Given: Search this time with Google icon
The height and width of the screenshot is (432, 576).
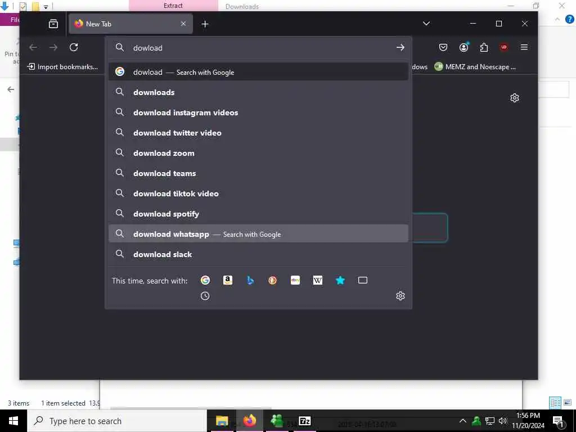Looking at the screenshot, I should pos(205,280).
